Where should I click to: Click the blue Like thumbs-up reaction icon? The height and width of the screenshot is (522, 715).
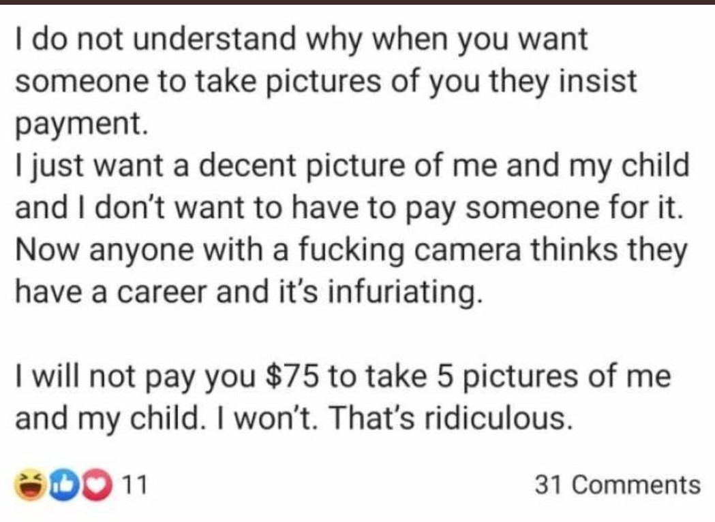click(64, 485)
